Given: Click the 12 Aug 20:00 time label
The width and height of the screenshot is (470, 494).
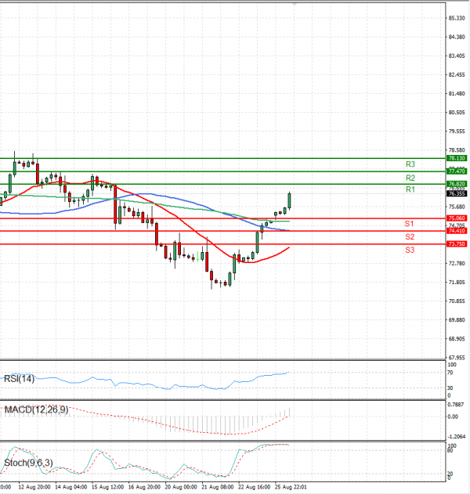Looking at the screenshot, I should pos(34,487).
